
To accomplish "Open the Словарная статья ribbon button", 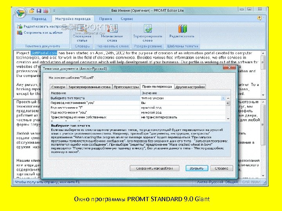I will 82,34.
